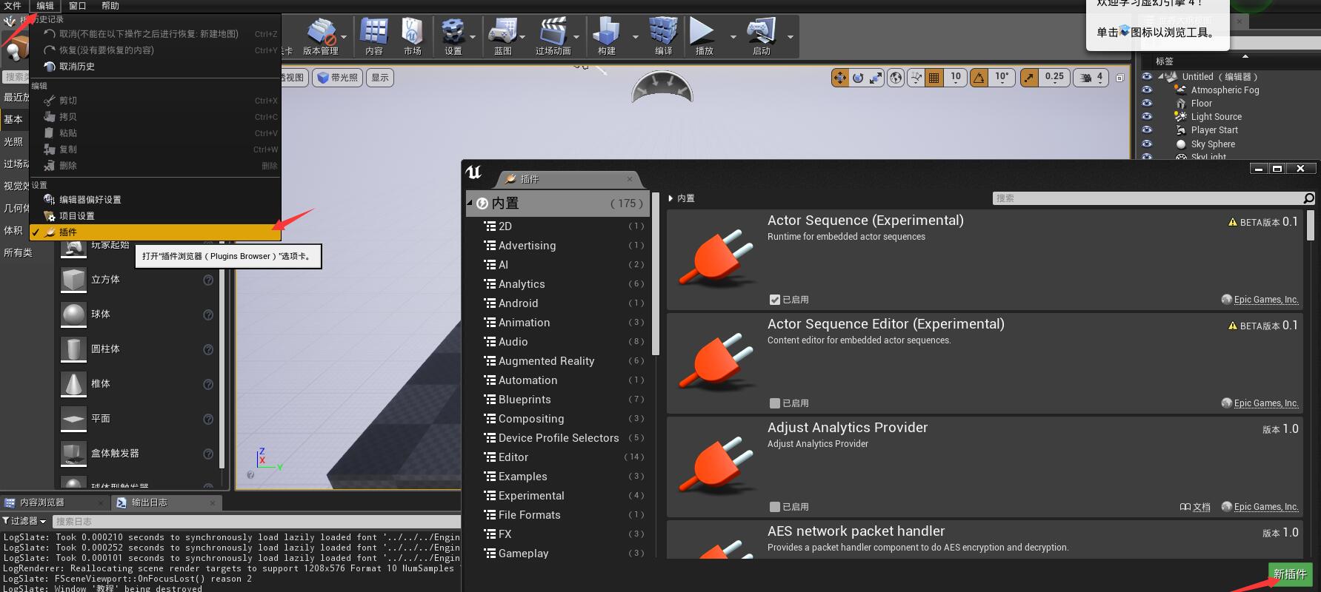Click the 立方体 cube thumbnail in placement panel
This screenshot has height=592, width=1321.
73,280
